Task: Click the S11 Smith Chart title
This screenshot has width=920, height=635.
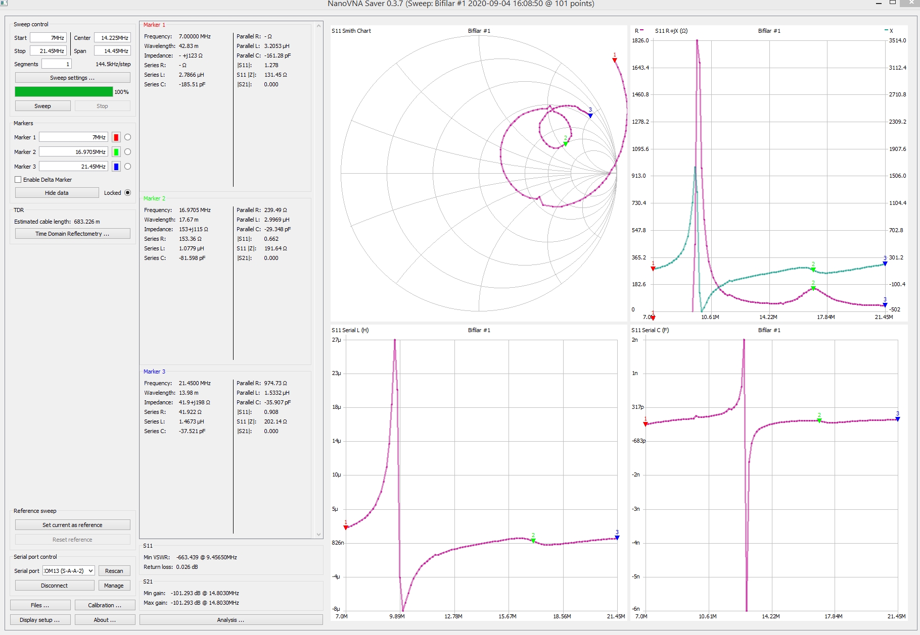Action: pyautogui.click(x=351, y=31)
